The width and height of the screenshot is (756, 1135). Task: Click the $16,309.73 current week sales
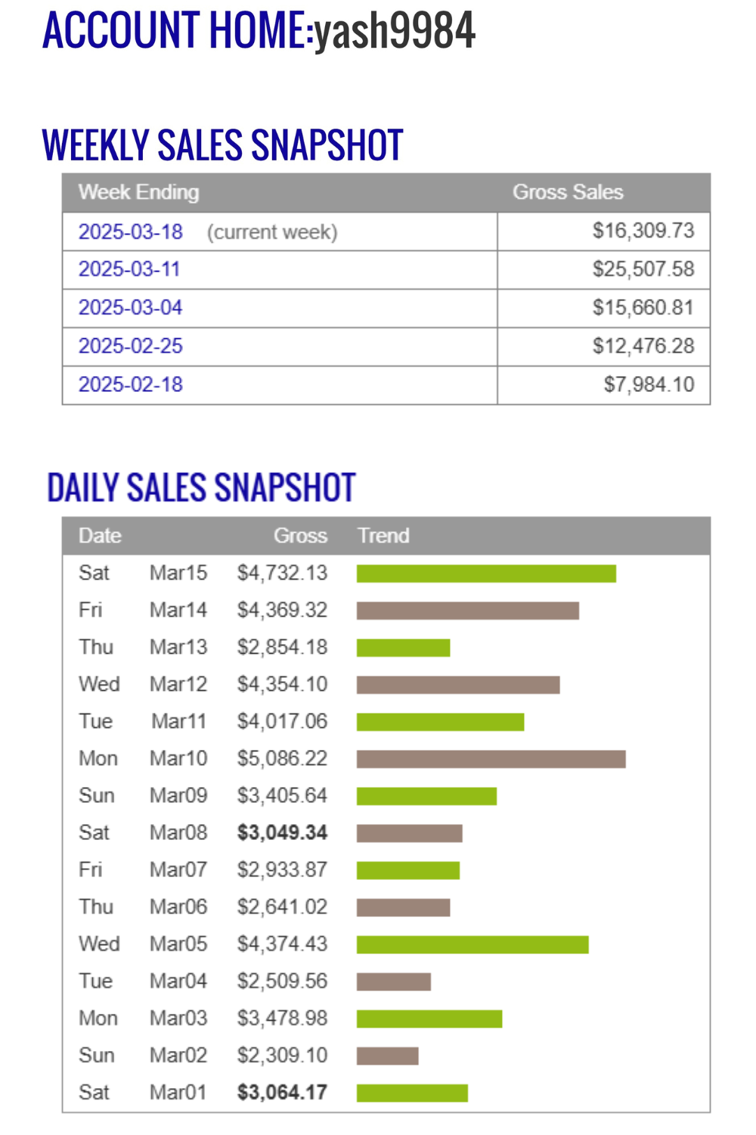[643, 231]
